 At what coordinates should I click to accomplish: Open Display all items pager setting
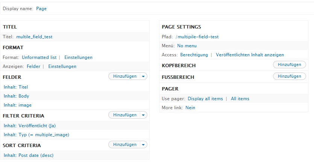point(205,99)
